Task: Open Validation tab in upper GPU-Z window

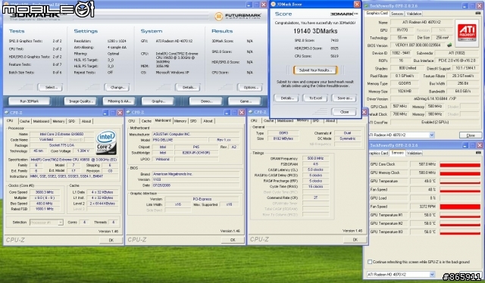Action: (x=414, y=14)
